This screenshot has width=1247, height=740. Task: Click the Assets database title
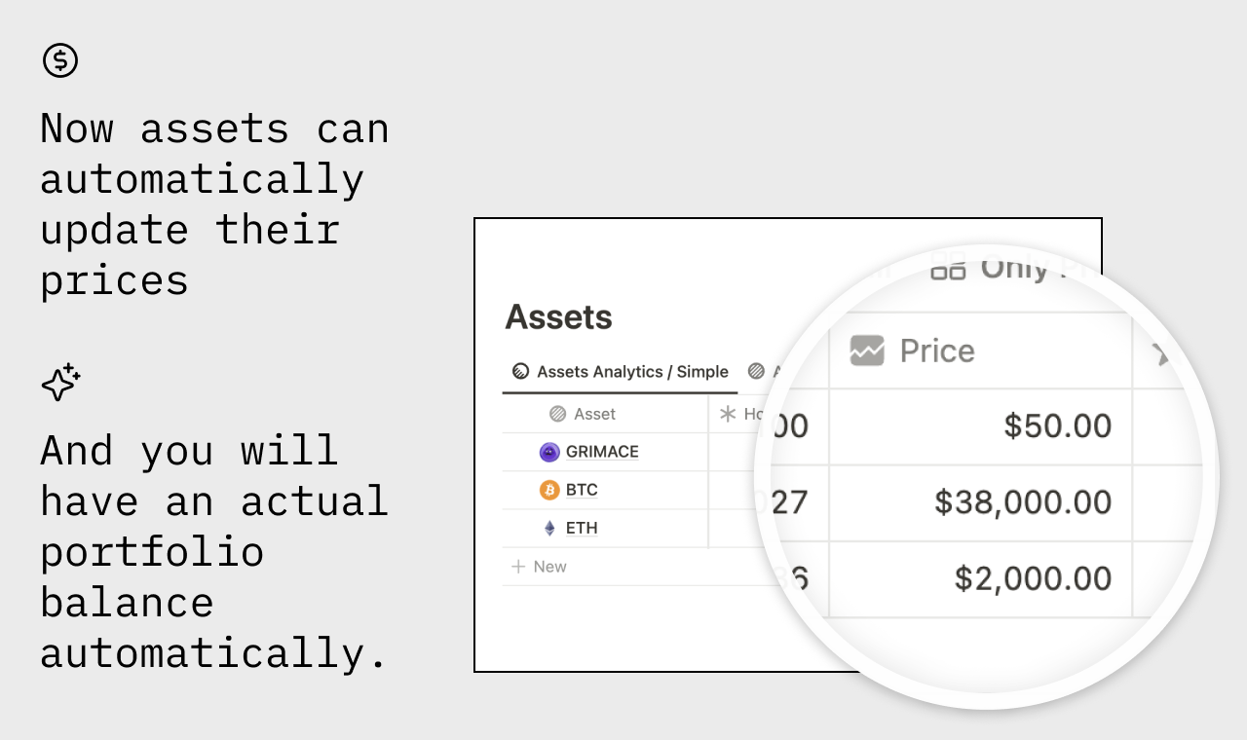(x=558, y=317)
